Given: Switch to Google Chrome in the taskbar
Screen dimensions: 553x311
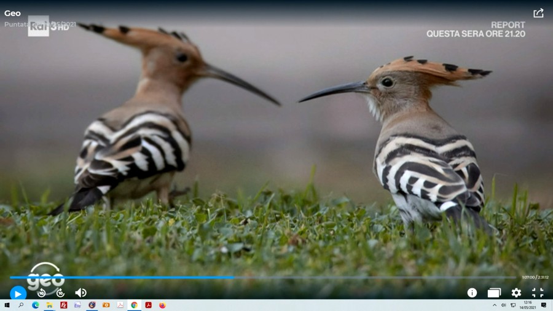Looking at the screenshot, I should [134, 305].
